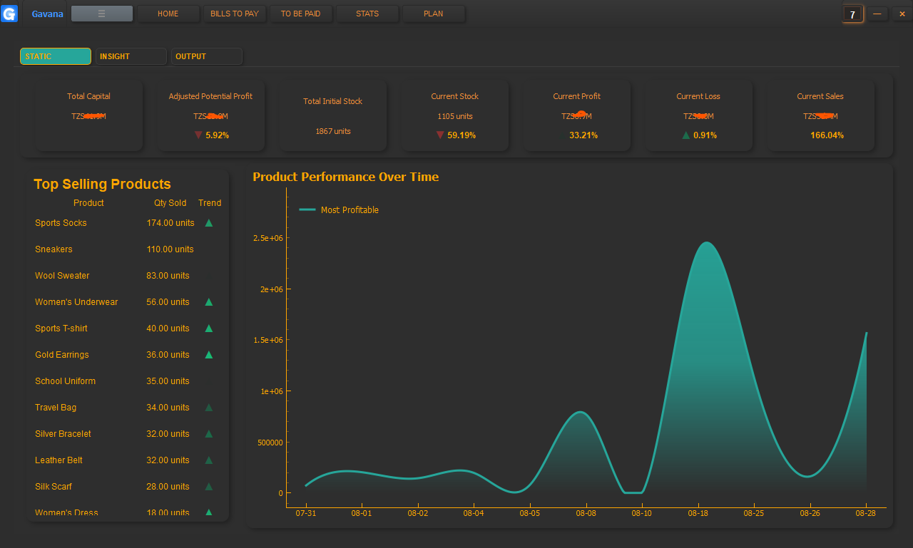Click the Product Performance Over Time title
The width and height of the screenshot is (913, 548).
pyautogui.click(x=346, y=177)
